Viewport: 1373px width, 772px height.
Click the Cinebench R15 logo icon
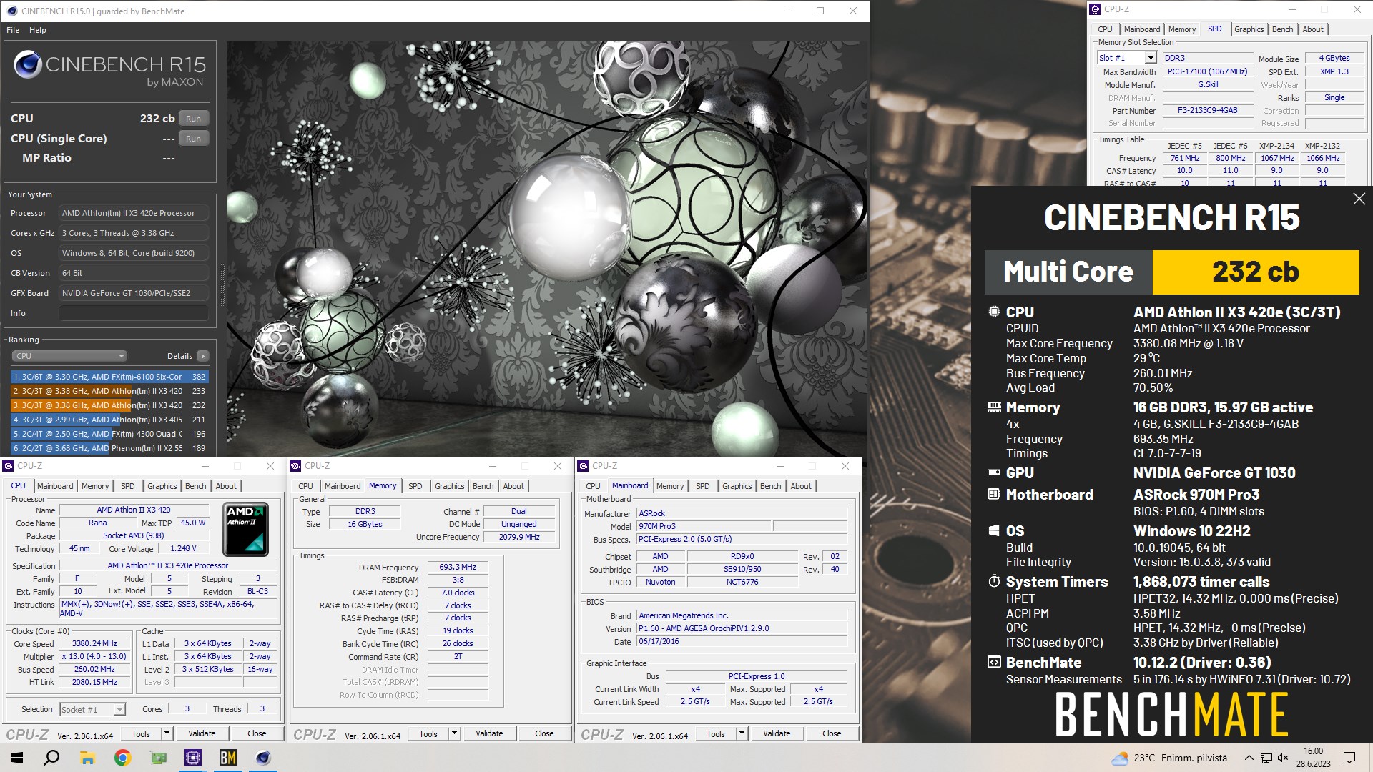[27, 65]
